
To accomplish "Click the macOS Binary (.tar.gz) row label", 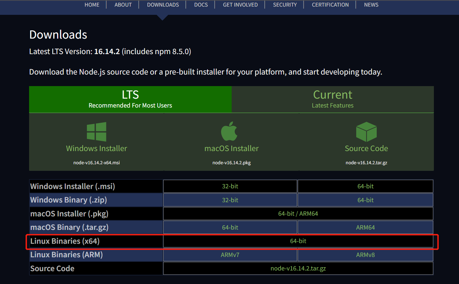I will pyautogui.click(x=69, y=227).
